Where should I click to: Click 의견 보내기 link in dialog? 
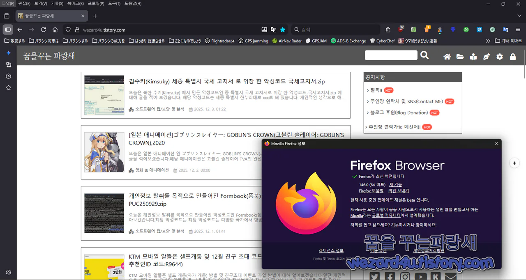point(398,191)
